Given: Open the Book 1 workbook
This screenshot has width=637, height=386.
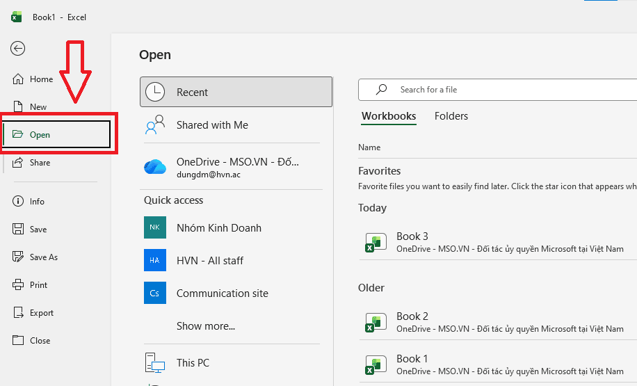Looking at the screenshot, I should tap(498, 364).
